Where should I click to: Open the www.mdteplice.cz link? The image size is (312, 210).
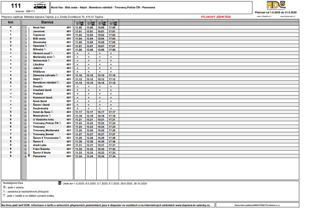[263, 17]
